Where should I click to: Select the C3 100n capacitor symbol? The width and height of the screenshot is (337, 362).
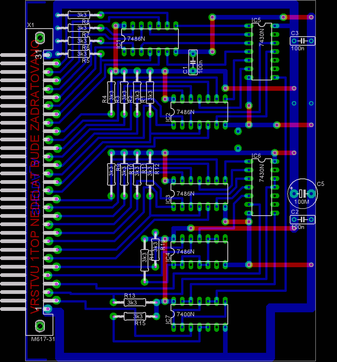(x=302, y=41)
